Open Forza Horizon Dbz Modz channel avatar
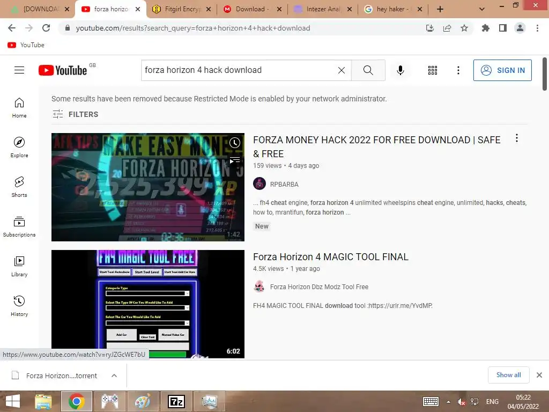This screenshot has width=549, height=412. 259,286
